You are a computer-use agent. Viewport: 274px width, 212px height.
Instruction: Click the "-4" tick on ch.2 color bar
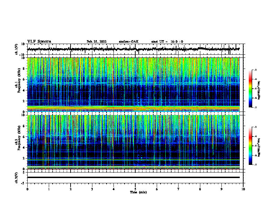pyautogui.click(x=255, y=136)
